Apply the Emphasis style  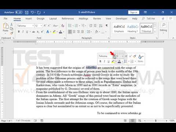[x=119, y=29]
